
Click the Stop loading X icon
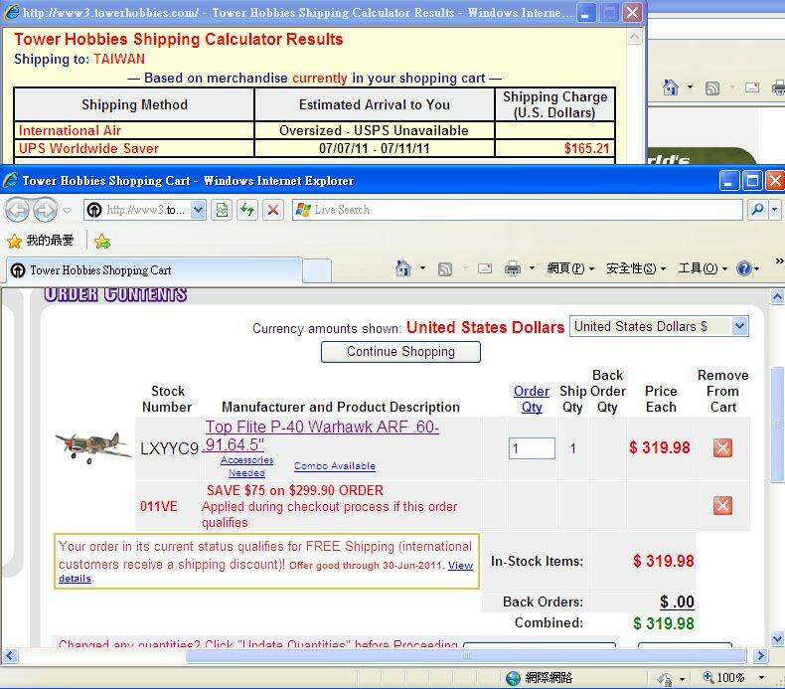[273, 210]
